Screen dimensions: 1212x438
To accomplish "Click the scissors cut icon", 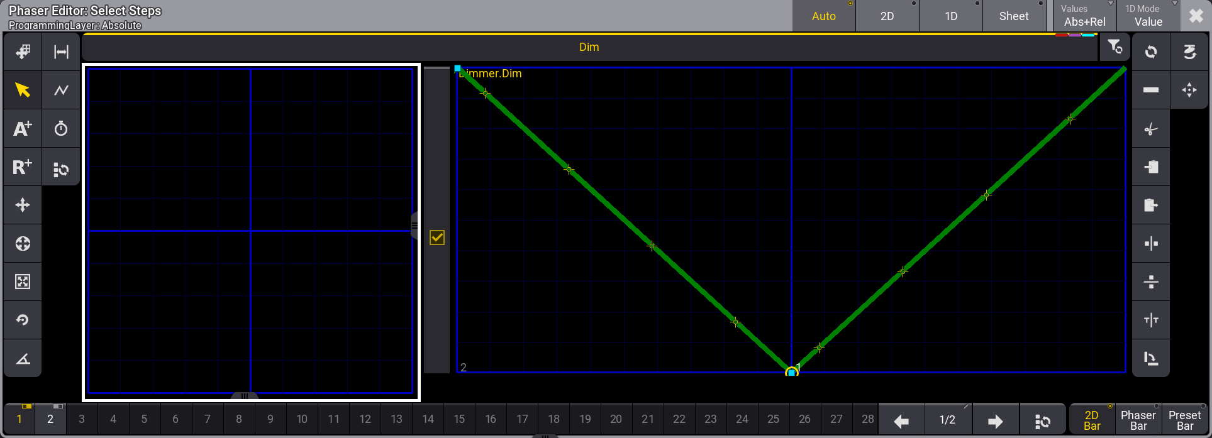I will (x=1151, y=129).
